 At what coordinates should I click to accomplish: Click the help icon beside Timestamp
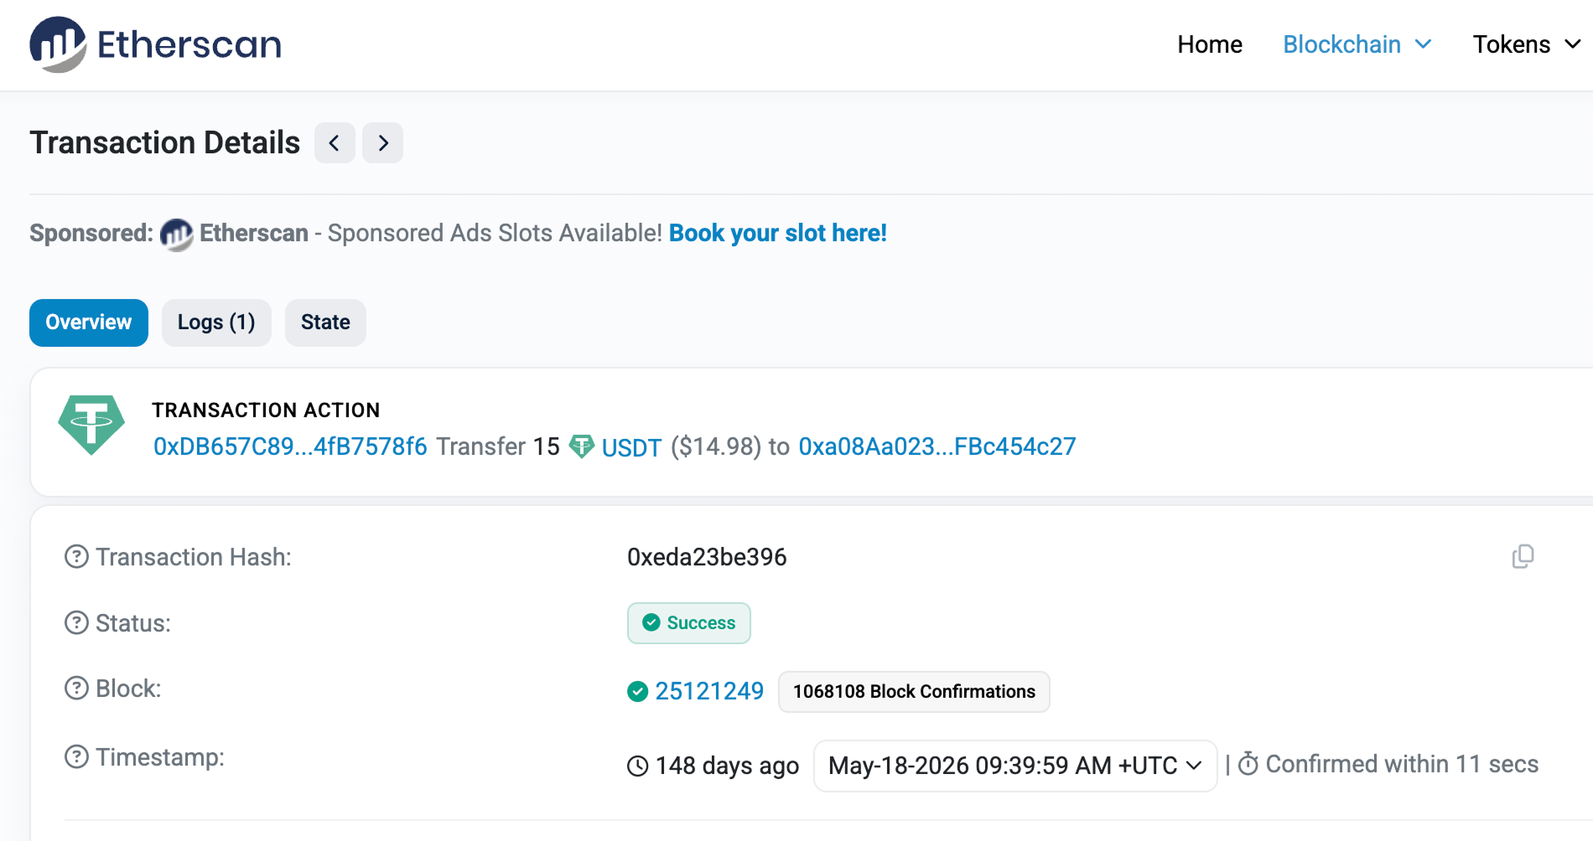click(x=76, y=757)
